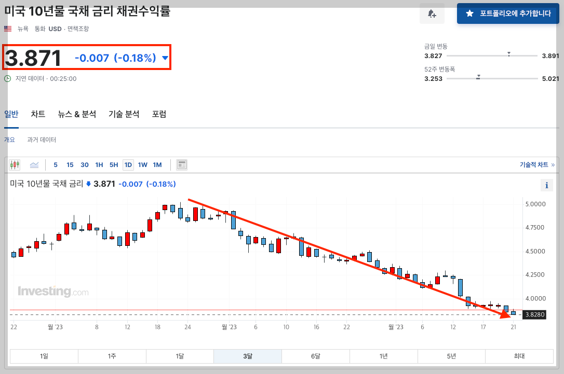Select the candlestick chart type icon
564x374 pixels.
(x=15, y=165)
